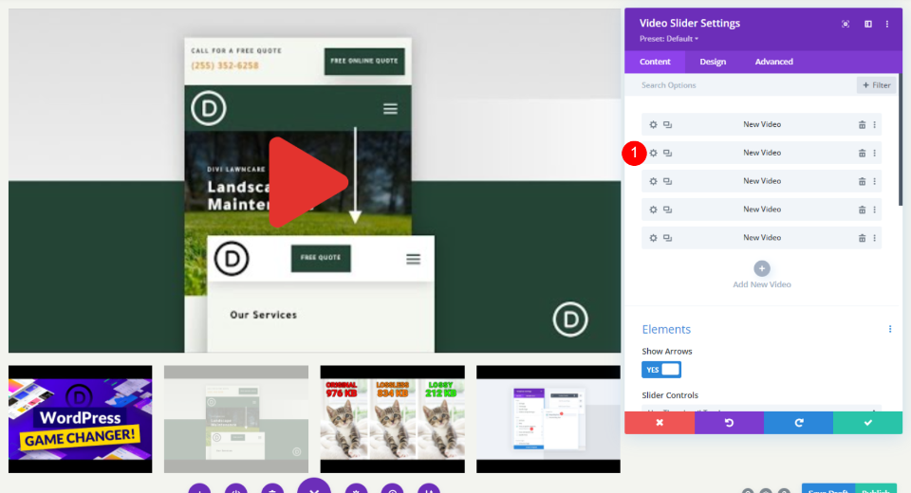Select the kitten image compression thumbnail
Image resolution: width=911 pixels, height=493 pixels.
(392, 419)
